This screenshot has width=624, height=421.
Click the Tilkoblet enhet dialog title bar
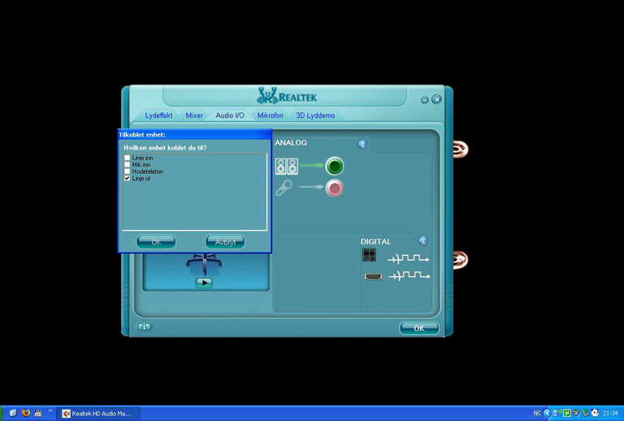point(195,134)
